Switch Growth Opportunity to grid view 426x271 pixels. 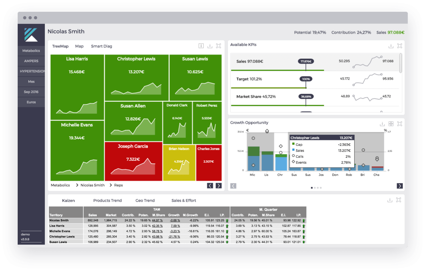click(391, 124)
